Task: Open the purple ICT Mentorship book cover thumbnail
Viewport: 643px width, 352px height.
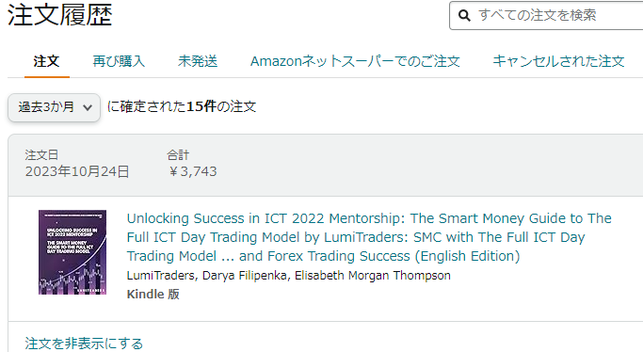Action: coord(72,252)
